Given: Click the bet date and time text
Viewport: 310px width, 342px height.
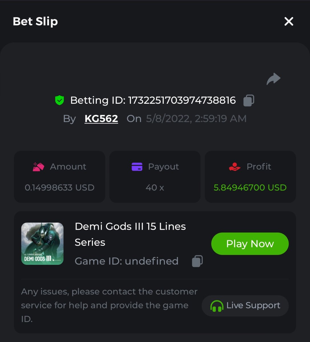Looking at the screenshot, I should (196, 119).
